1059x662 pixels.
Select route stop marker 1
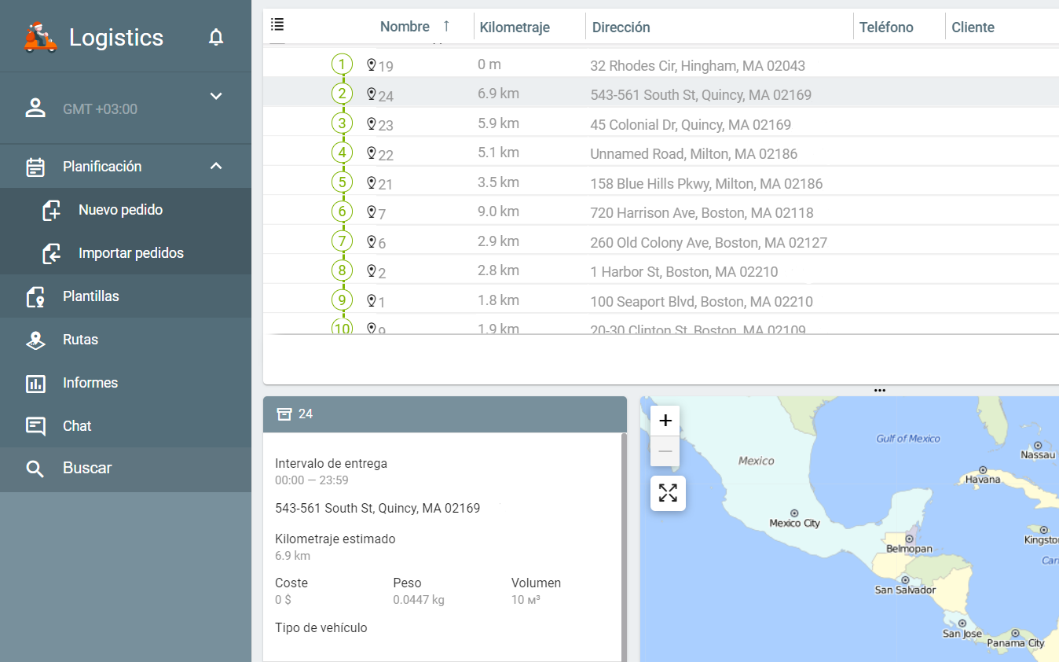tap(342, 64)
